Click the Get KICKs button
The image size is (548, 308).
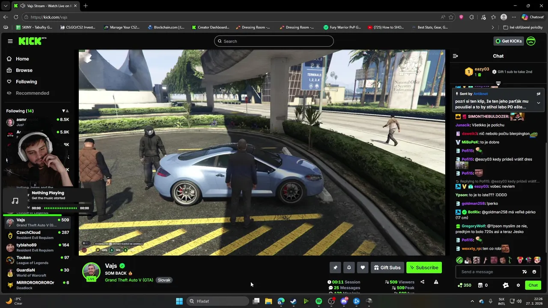click(509, 41)
